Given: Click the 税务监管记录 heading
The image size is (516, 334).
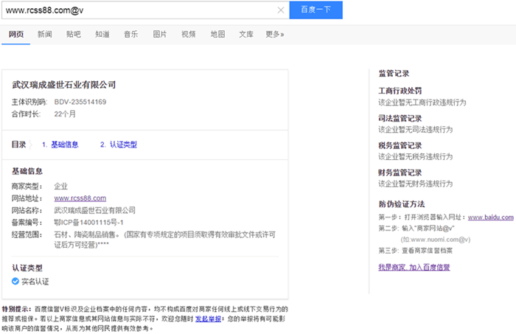Looking at the screenshot, I should click(x=400, y=145).
